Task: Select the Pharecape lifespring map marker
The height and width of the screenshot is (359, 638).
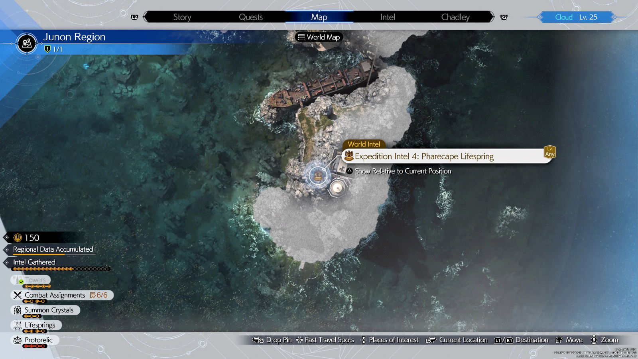Action: [318, 175]
